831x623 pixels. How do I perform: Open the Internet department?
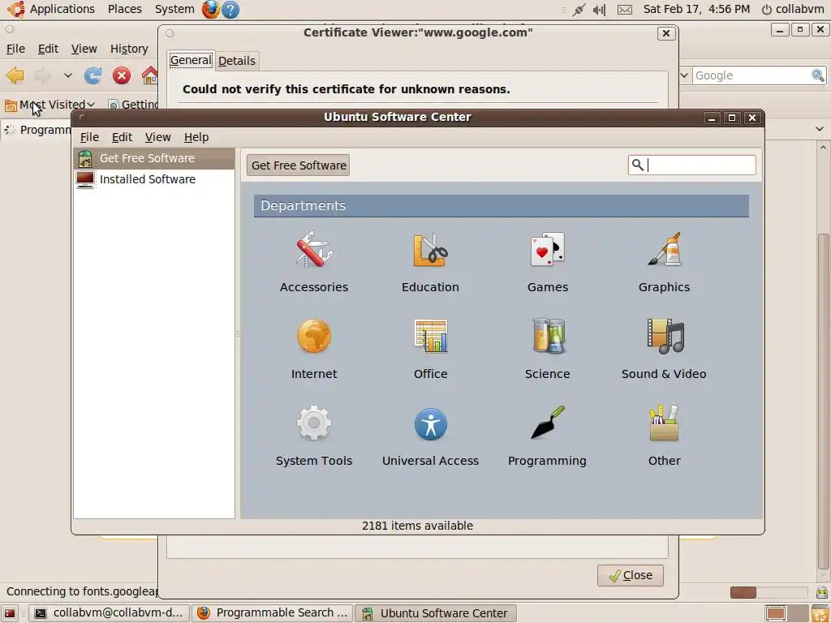(314, 349)
